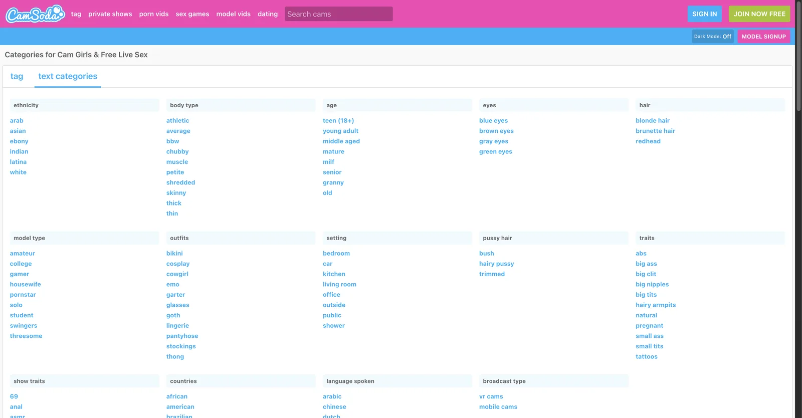This screenshot has width=802, height=418.
Task: Open the green eyes link
Action: click(x=496, y=151)
